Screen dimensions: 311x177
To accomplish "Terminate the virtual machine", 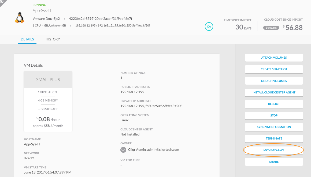I will point(274,138).
